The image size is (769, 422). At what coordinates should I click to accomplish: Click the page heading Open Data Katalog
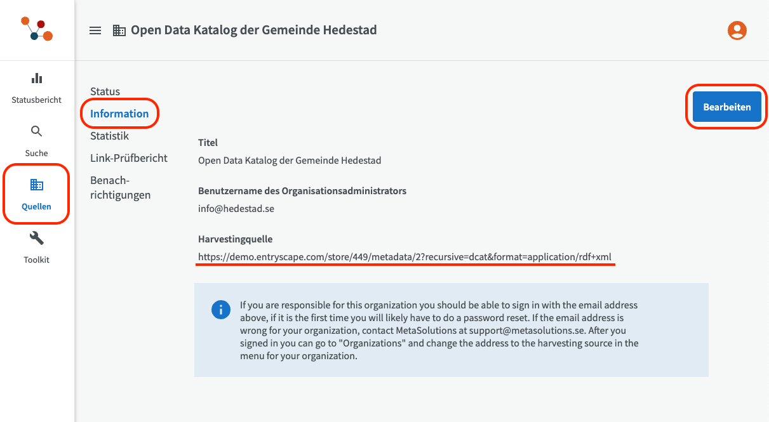pos(254,30)
